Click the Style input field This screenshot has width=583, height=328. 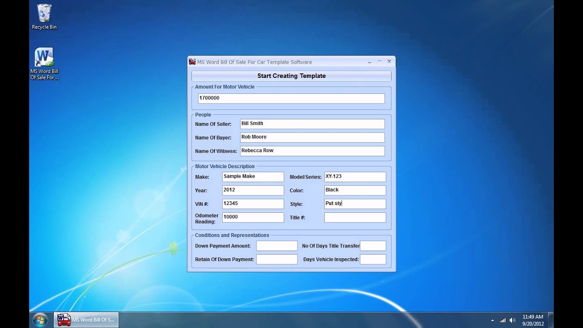click(x=355, y=204)
